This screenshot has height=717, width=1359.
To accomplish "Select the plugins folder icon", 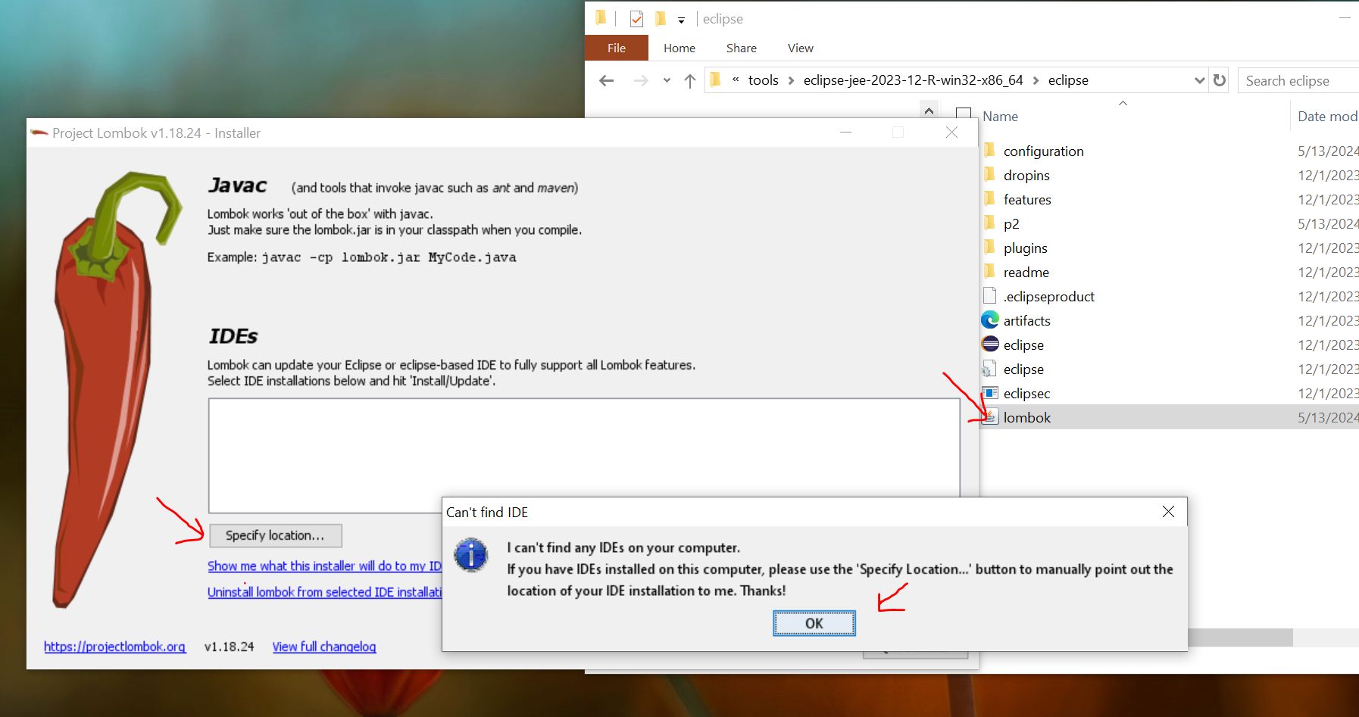I will pos(989,247).
